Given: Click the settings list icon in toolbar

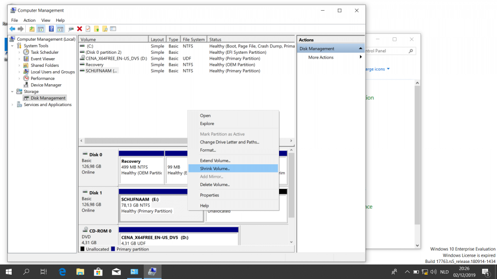Looking at the screenshot, I should 113,29.
